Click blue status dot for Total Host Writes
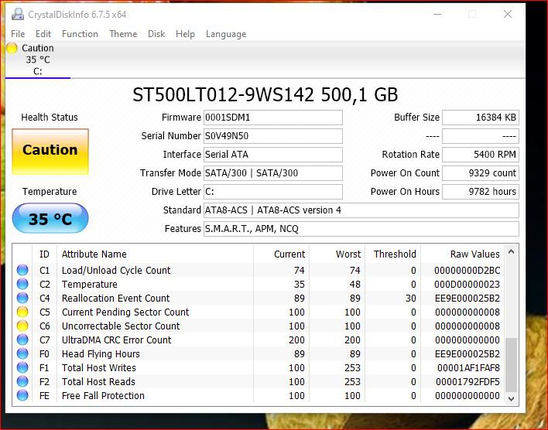Viewport: 548px width, 430px height. 22,367
